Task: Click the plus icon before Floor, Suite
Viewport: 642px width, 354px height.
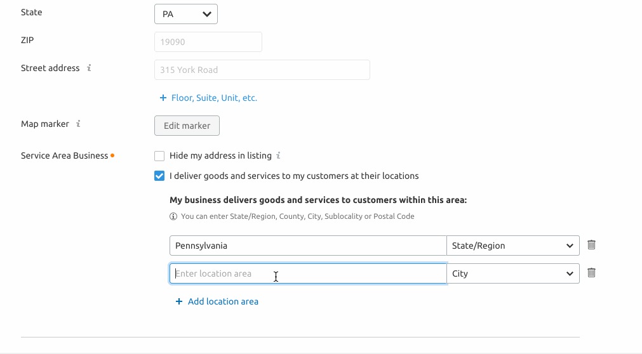Action: (x=163, y=98)
